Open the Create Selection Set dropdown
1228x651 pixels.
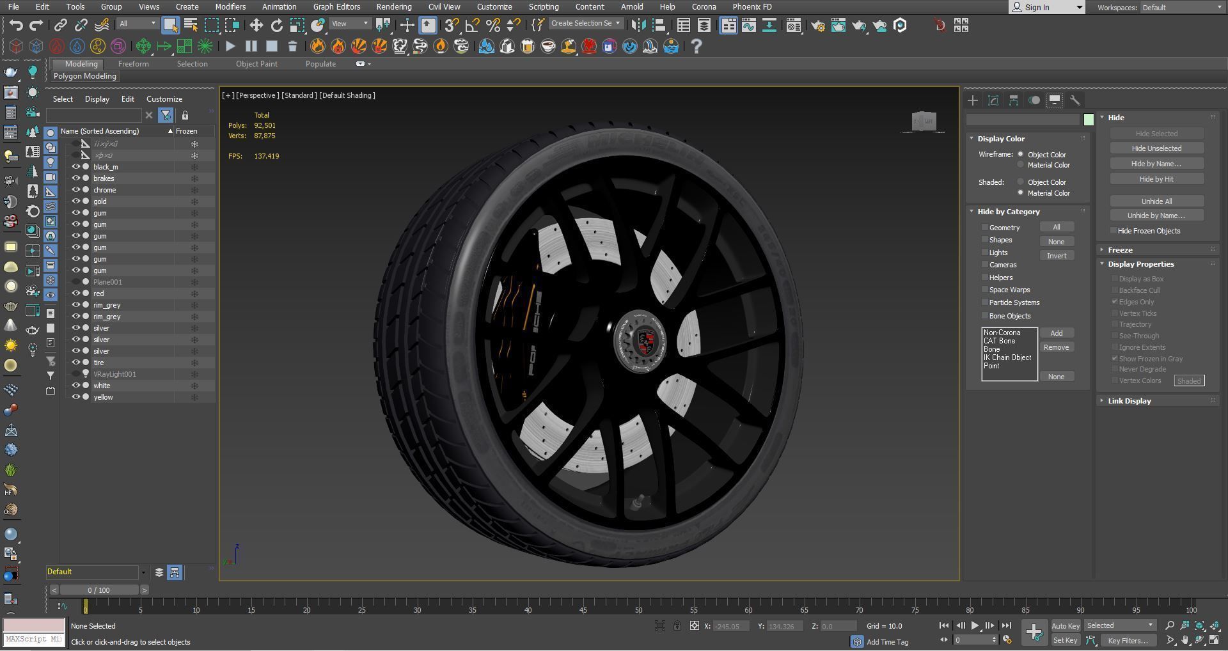[x=585, y=23]
